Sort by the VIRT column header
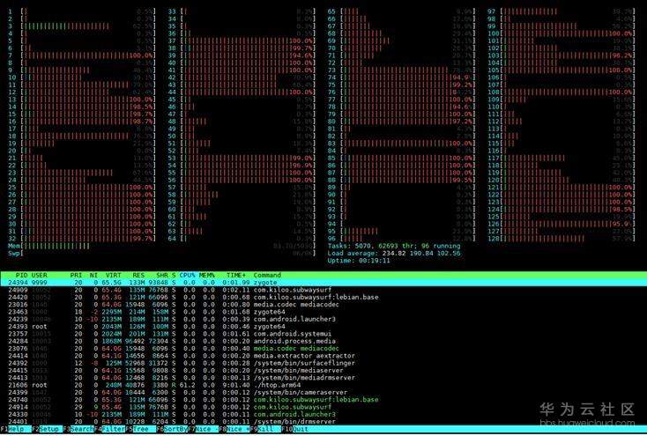Image resolution: width=647 pixels, height=436 pixels. [113, 275]
